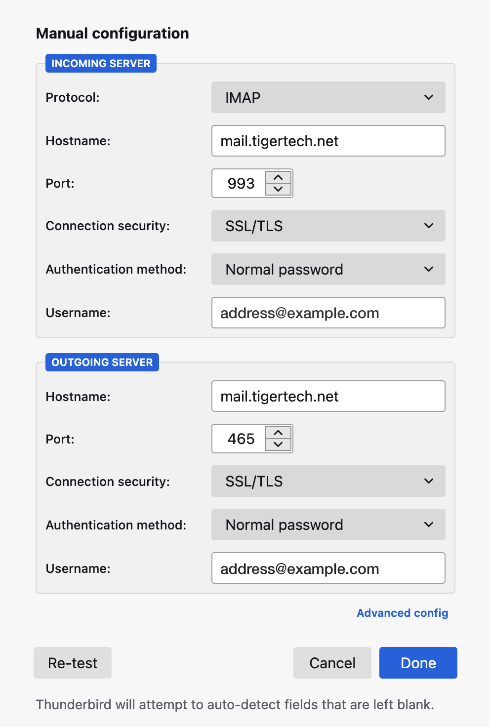Image resolution: width=490 pixels, height=727 pixels.
Task: Click the incoming Username field
Action: 328,313
